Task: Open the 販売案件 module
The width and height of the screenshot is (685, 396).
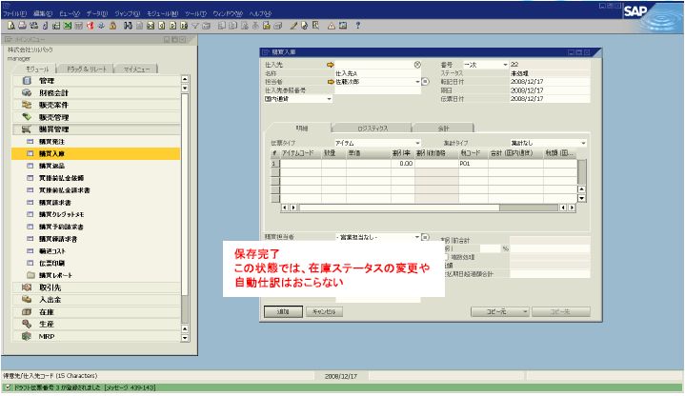Action: click(x=96, y=106)
